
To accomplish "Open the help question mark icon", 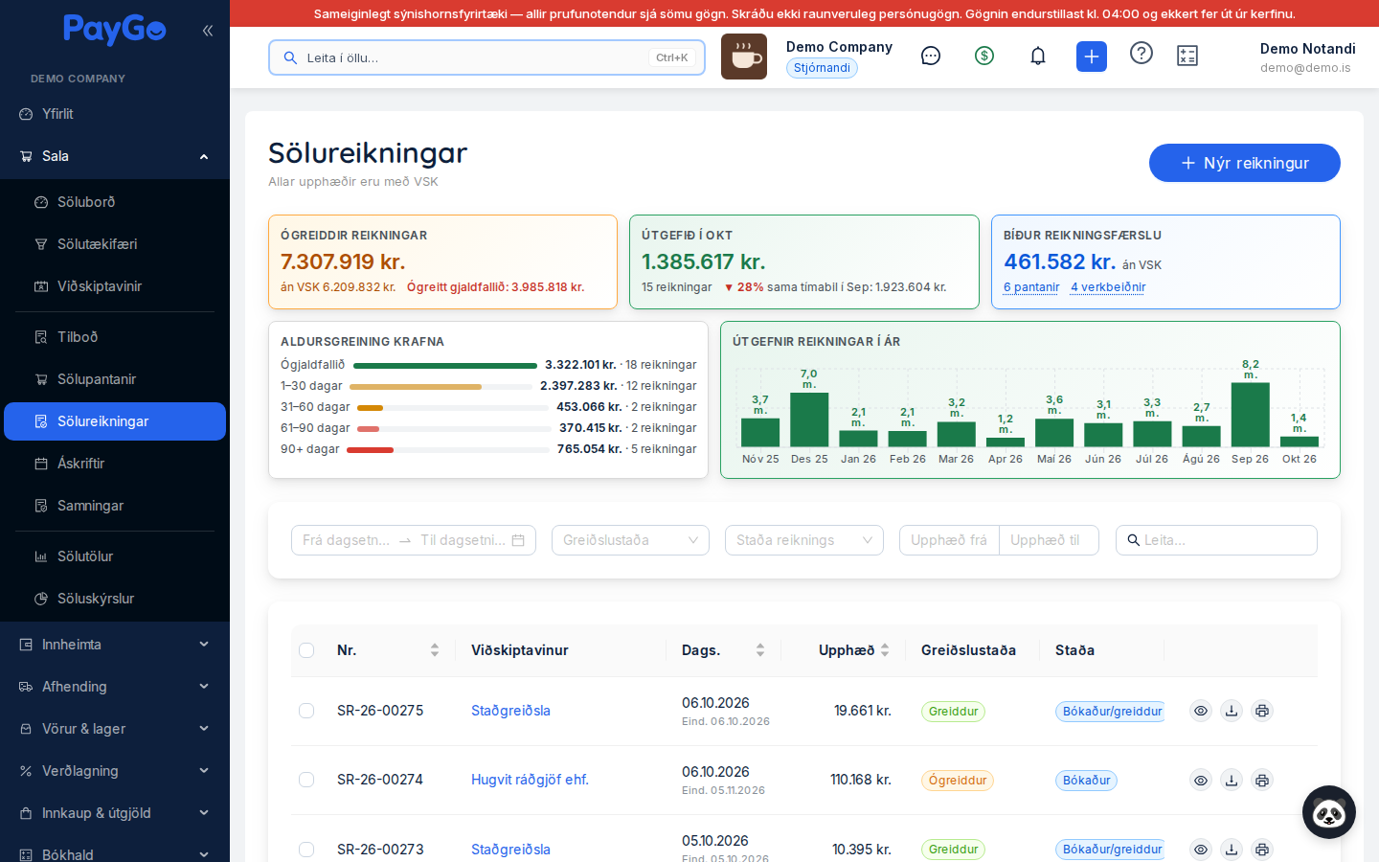I will point(1142,54).
